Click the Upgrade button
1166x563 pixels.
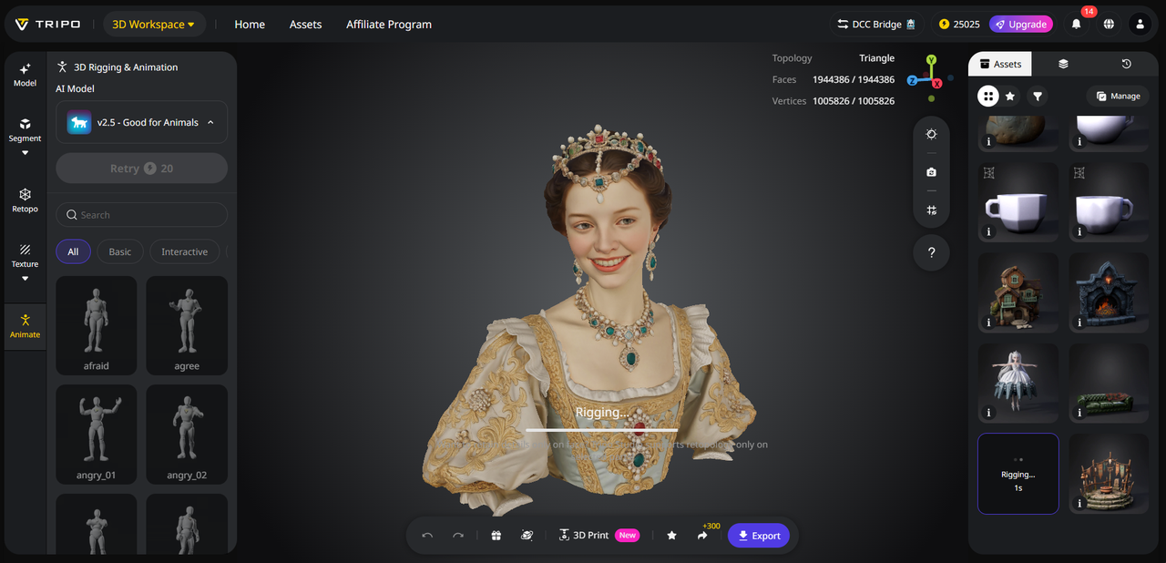[1021, 25]
